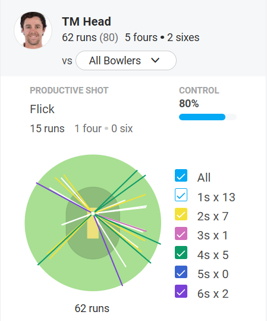Click the 6s x 2 legend label
267x321 pixels.
(x=213, y=294)
